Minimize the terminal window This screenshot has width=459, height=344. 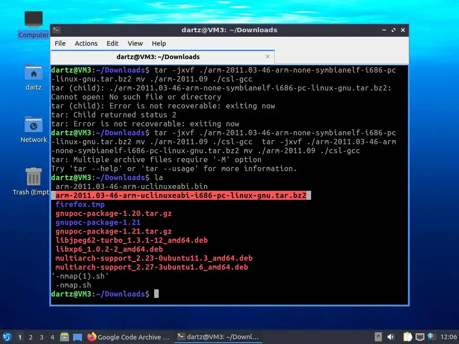pyautogui.click(x=384, y=30)
